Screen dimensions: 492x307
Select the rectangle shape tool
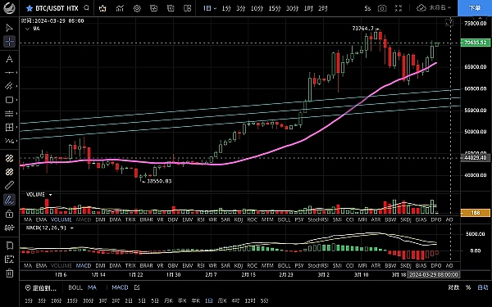tap(9, 100)
